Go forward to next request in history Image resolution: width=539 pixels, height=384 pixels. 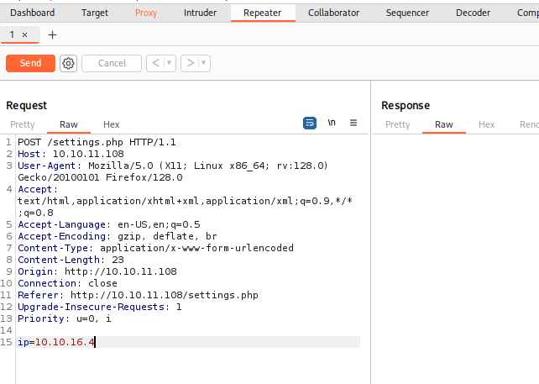coord(191,63)
